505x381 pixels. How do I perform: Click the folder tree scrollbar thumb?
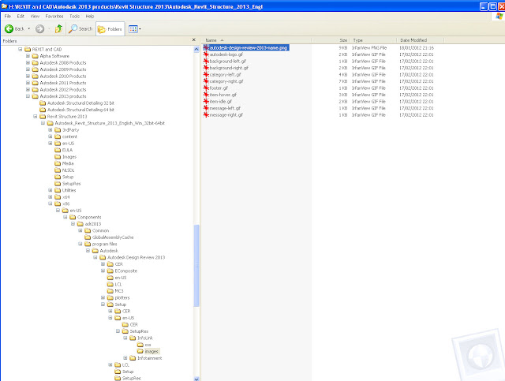point(196,265)
